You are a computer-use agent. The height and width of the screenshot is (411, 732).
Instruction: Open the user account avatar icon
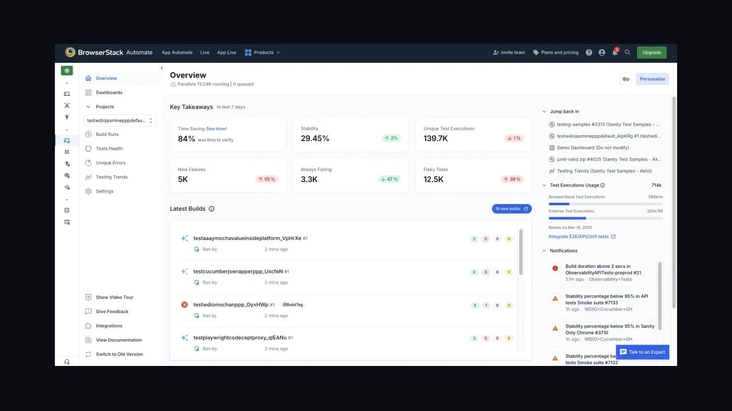(x=601, y=52)
